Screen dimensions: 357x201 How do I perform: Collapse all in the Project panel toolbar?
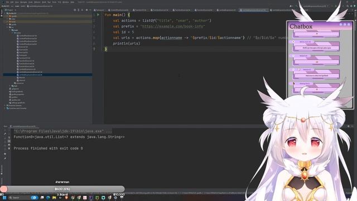point(82,10)
